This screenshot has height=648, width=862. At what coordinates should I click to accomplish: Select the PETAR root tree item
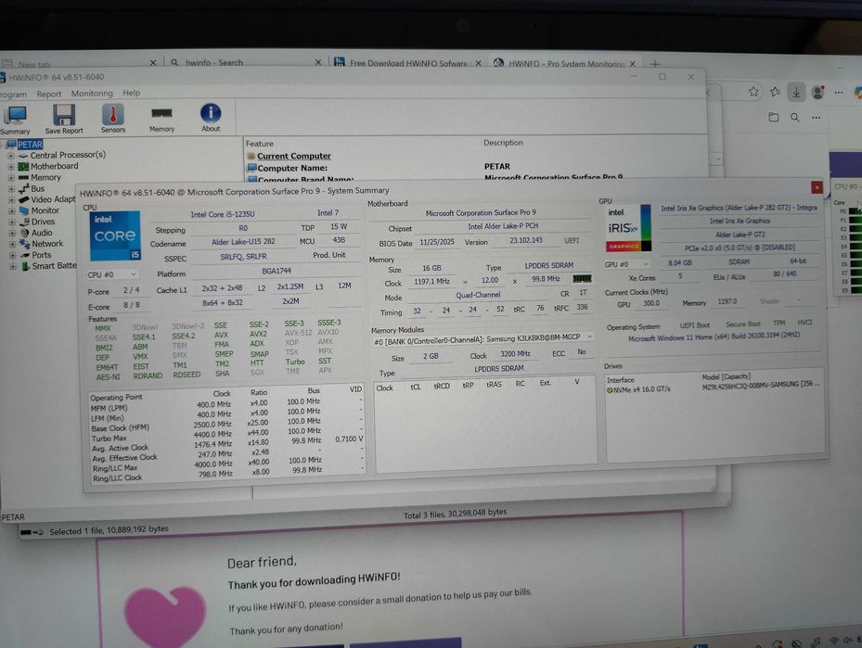(30, 145)
